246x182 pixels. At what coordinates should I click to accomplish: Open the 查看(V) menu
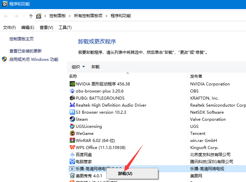pyautogui.click(x=46, y=28)
